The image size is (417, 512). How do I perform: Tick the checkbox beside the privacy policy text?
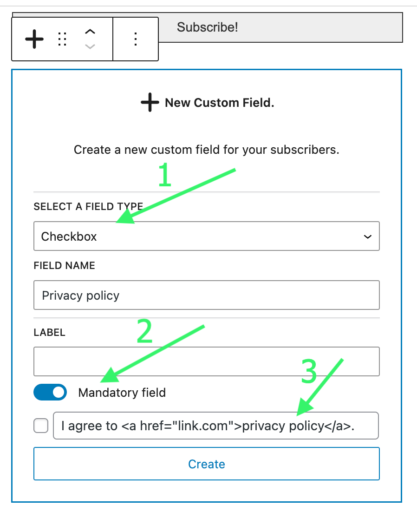[41, 426]
